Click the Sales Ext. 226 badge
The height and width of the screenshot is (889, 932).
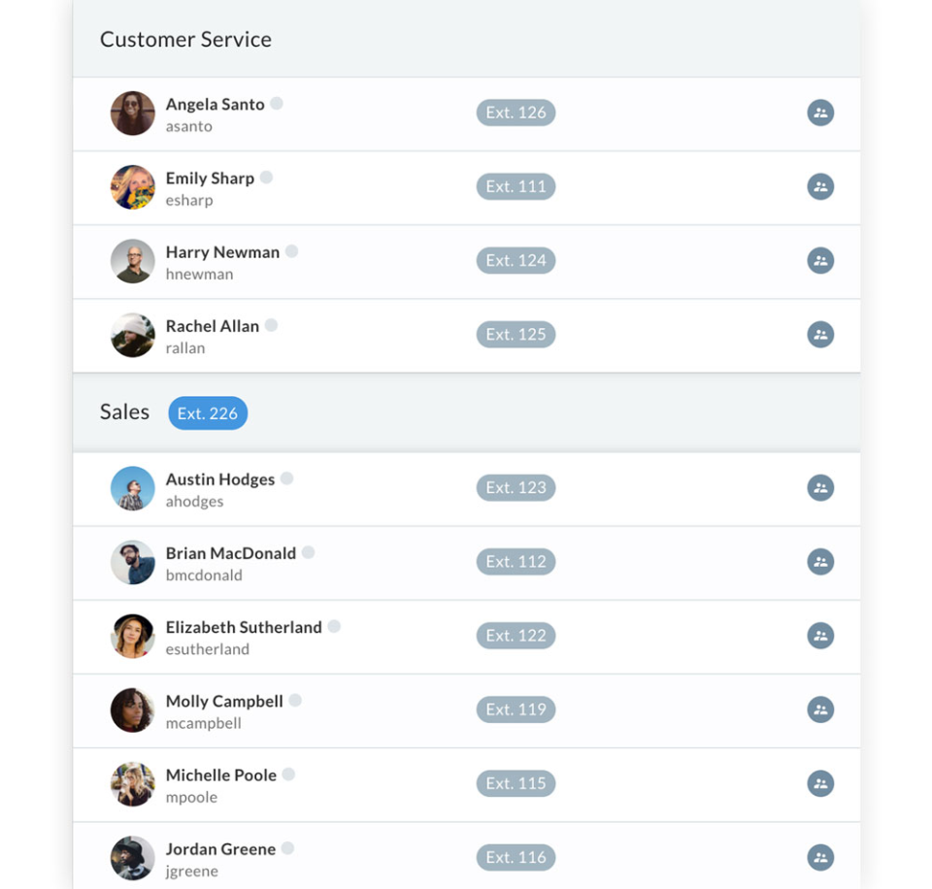[x=208, y=413]
